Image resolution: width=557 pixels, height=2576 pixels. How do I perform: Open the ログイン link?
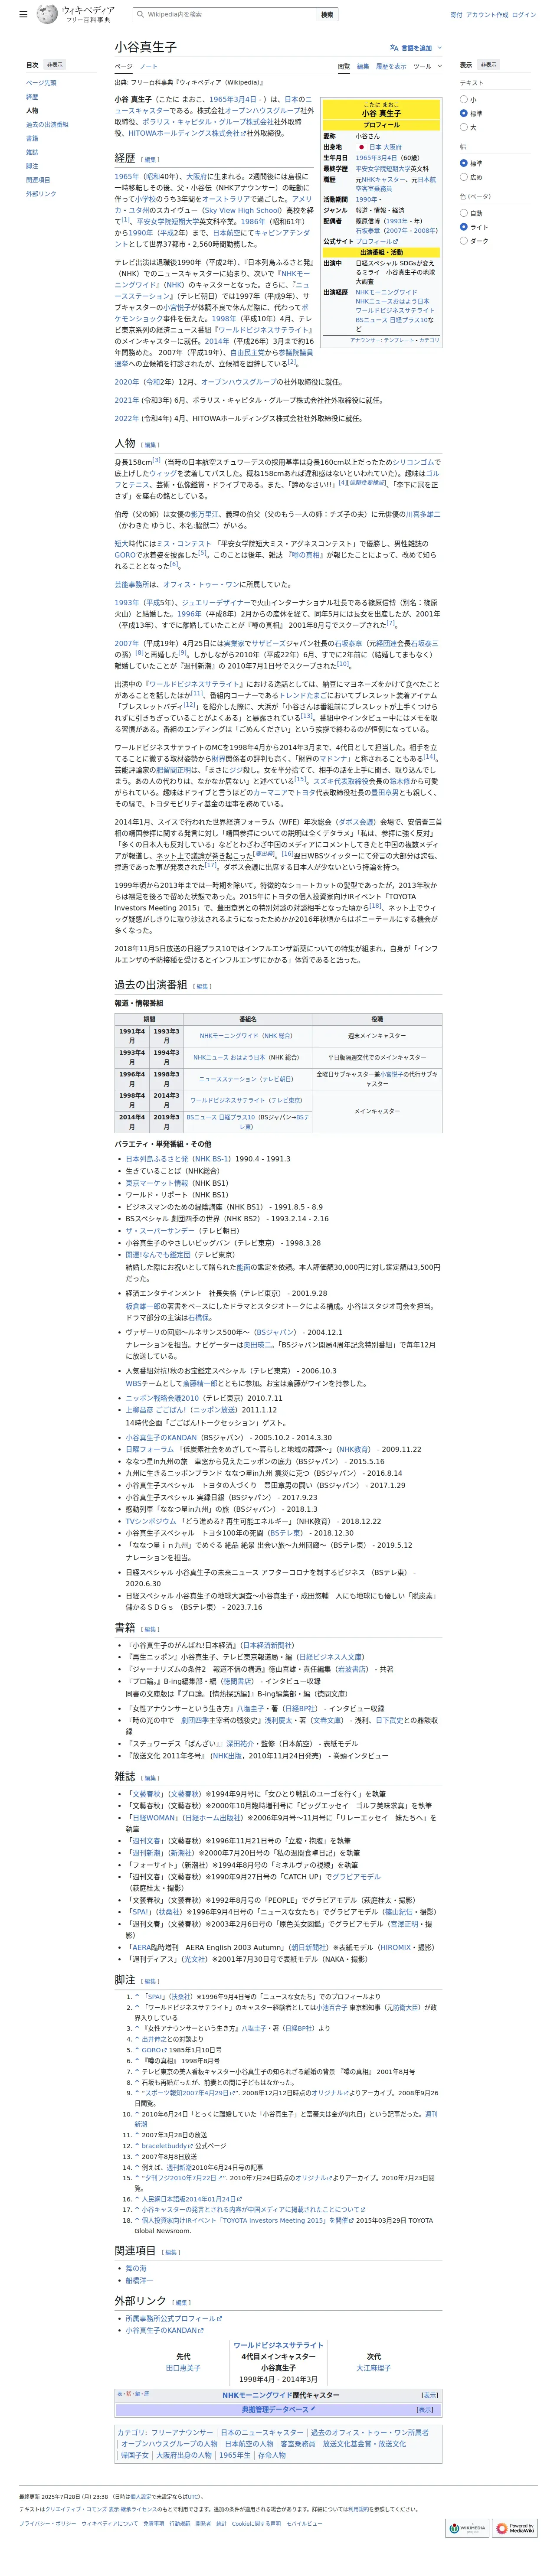tap(523, 15)
